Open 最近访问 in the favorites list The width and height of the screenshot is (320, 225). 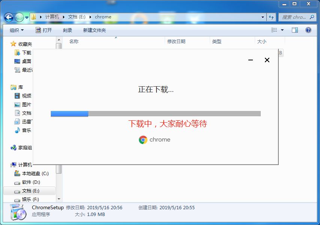[27, 70]
